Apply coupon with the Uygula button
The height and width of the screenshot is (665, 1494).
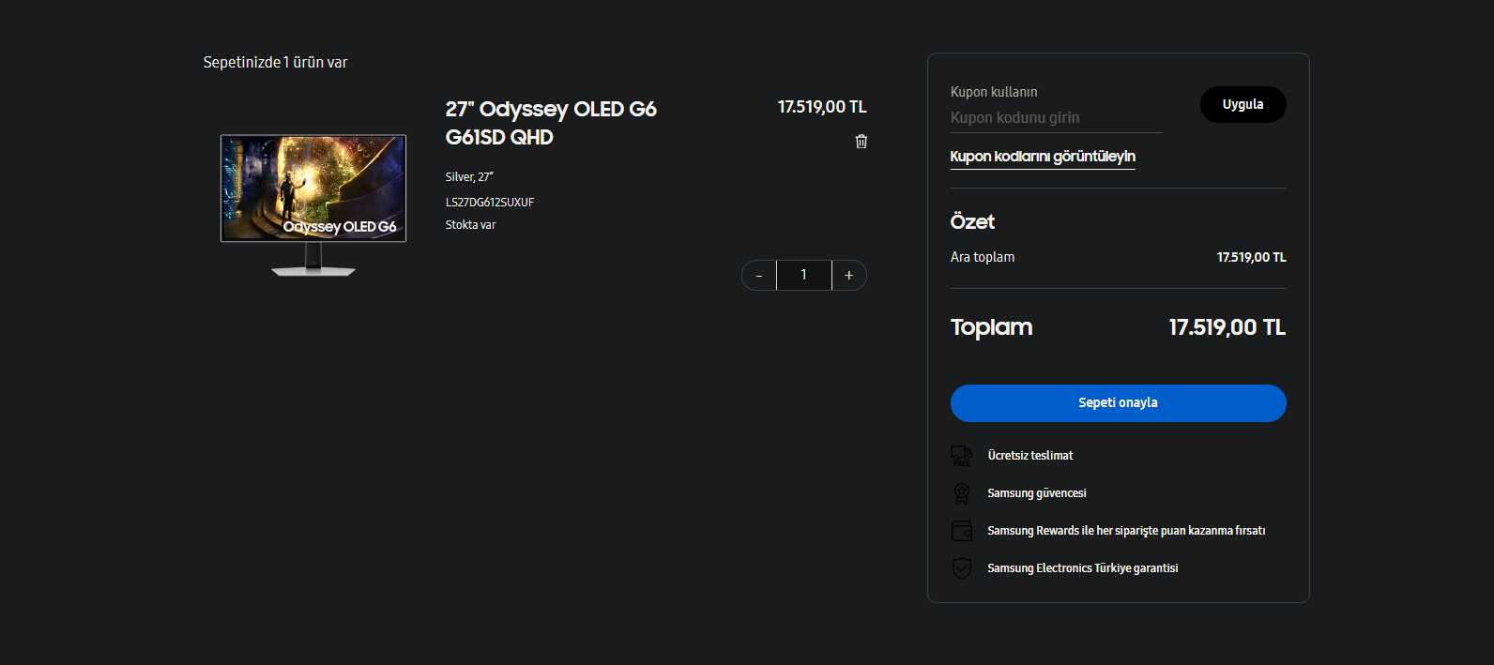click(x=1242, y=104)
